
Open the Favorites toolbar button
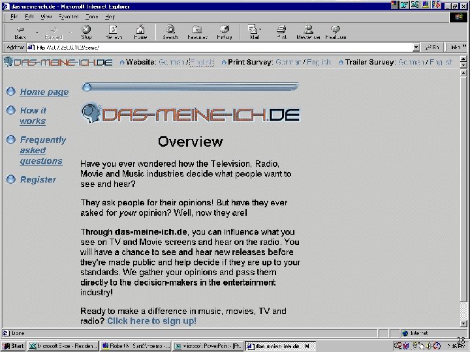[x=197, y=33]
